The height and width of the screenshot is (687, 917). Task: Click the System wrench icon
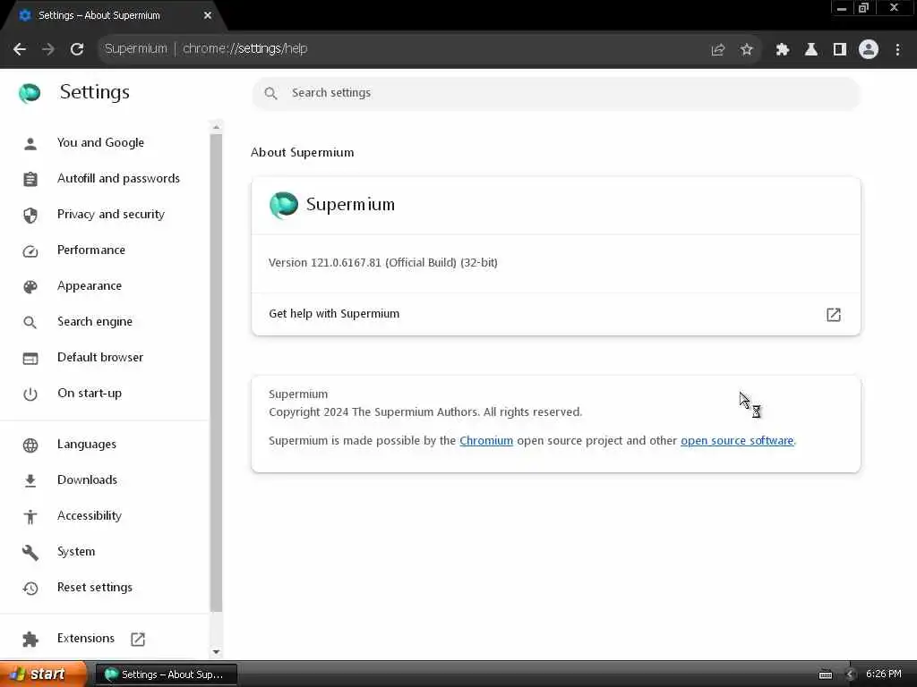[30, 552]
